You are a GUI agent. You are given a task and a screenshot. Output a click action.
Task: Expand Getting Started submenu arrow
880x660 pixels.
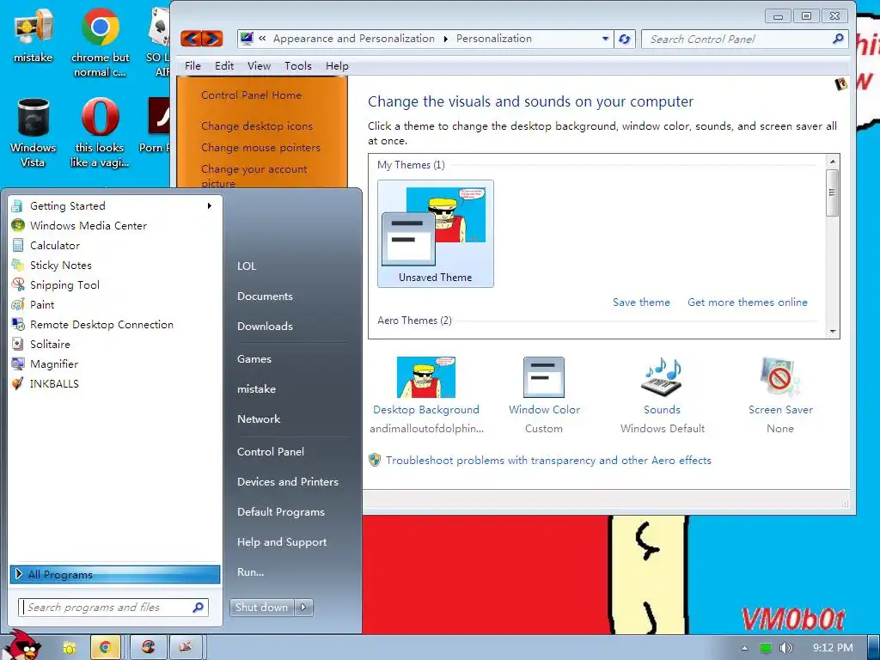point(210,206)
